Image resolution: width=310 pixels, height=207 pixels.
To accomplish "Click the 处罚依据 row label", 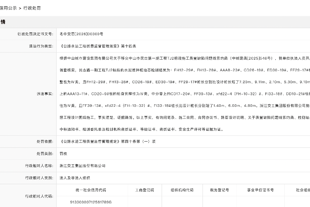I will click(44, 142).
